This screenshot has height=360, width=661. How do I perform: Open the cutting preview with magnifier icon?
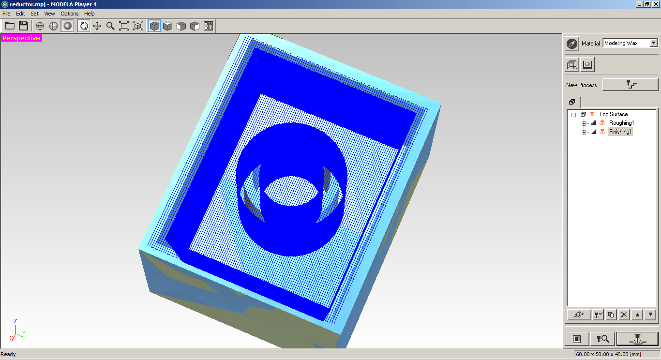tap(602, 339)
